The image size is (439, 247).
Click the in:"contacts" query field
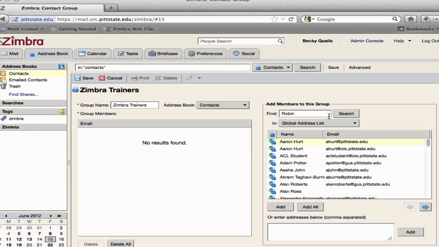163,68
